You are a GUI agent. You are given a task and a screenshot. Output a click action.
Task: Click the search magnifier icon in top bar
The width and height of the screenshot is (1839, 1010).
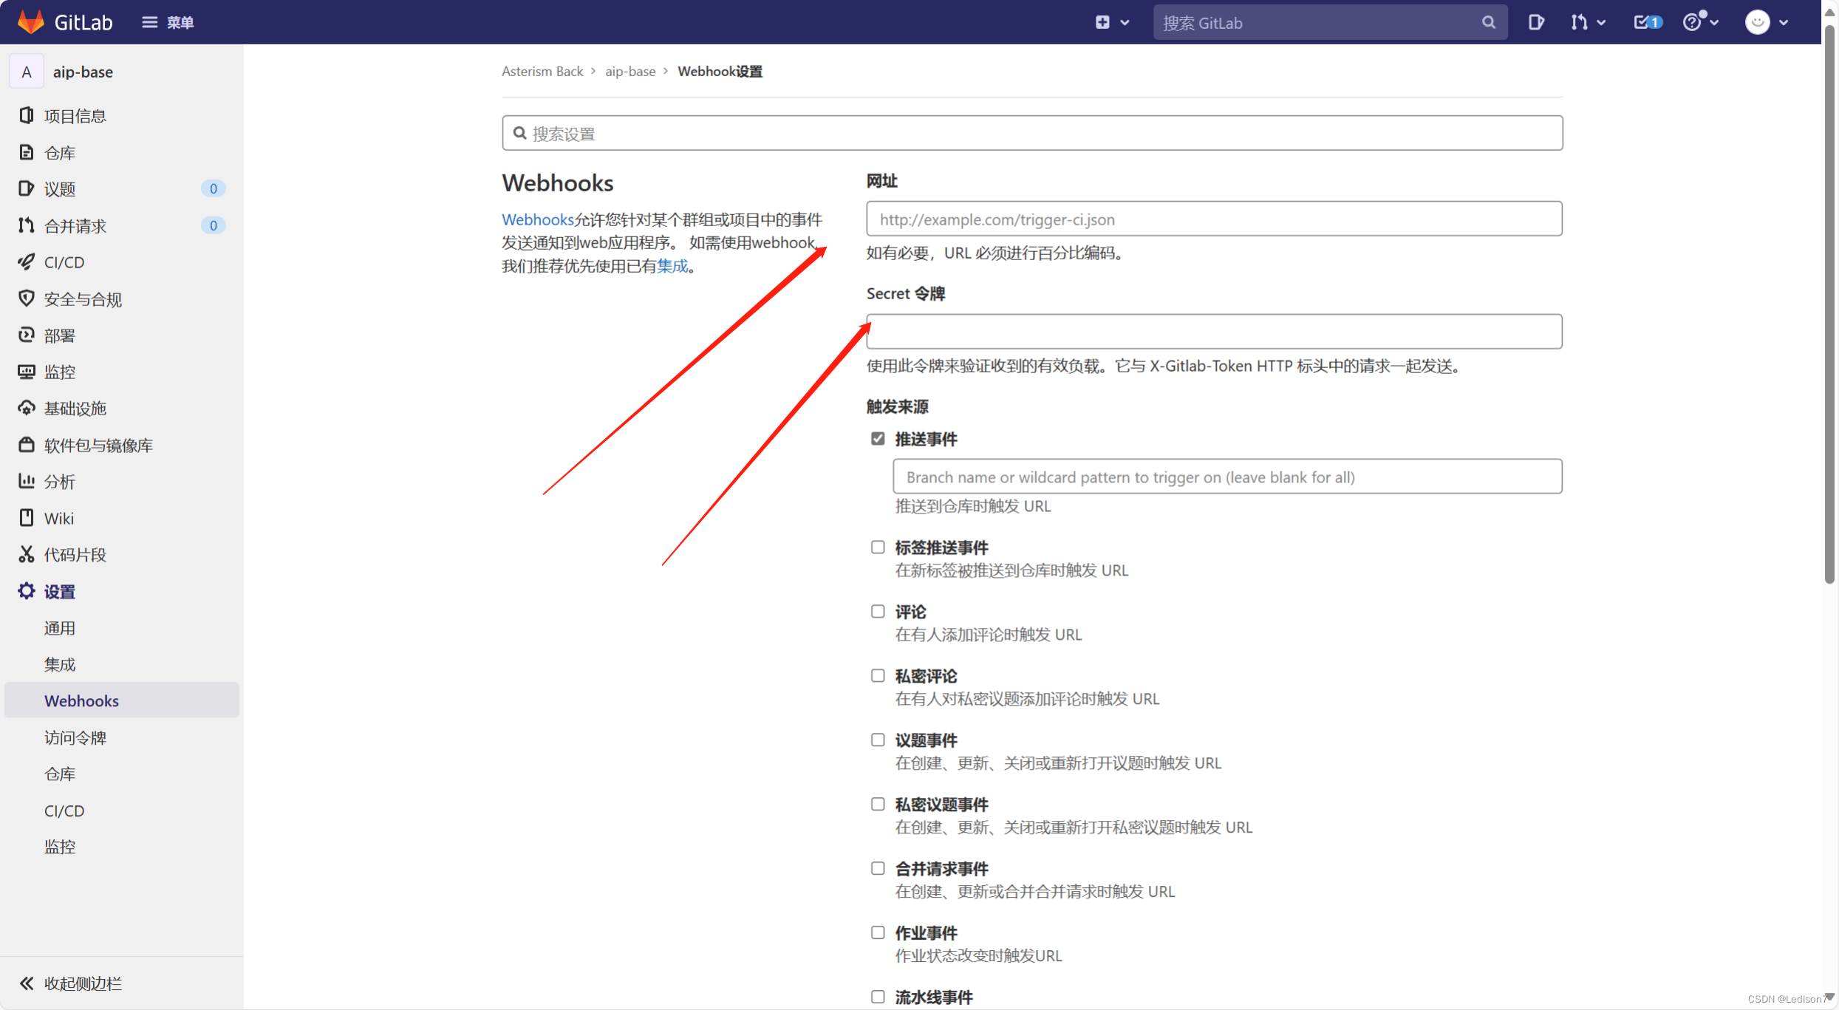click(x=1488, y=22)
